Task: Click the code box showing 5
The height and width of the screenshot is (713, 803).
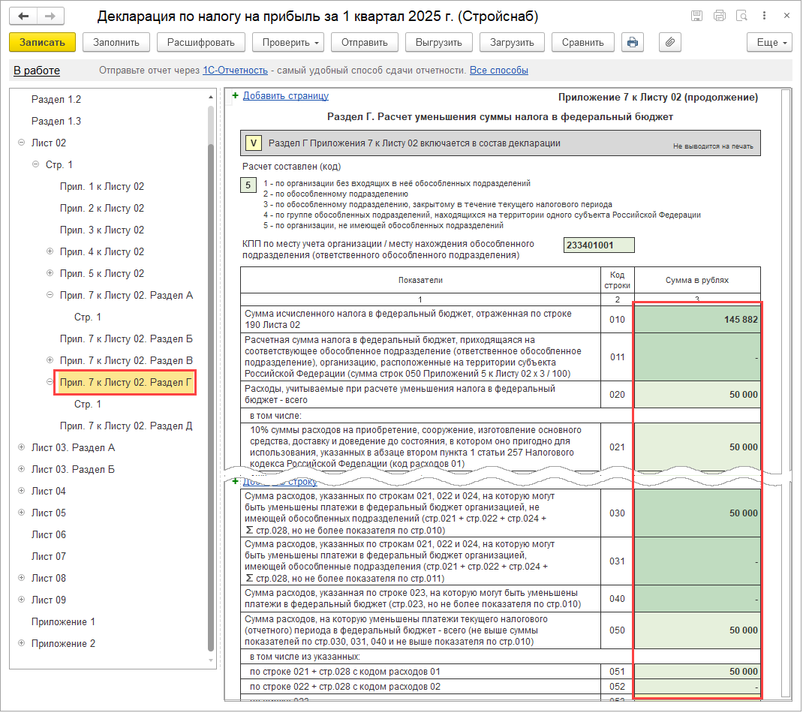Action: (248, 185)
